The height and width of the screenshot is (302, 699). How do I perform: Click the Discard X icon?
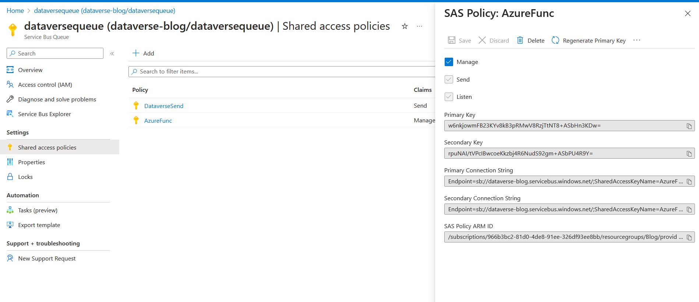click(x=482, y=40)
